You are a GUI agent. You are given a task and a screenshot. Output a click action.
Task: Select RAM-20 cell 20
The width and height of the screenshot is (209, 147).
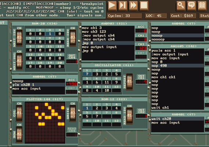pos(59,67)
